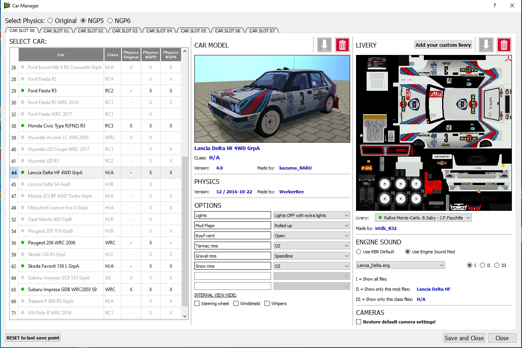Click green dot beside Subaru Impreza GDB WRC2003 S9

23,290
